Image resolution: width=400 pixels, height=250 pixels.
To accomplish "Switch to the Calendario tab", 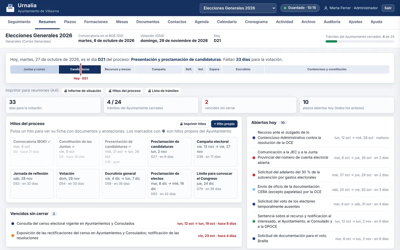I will [x=227, y=22].
